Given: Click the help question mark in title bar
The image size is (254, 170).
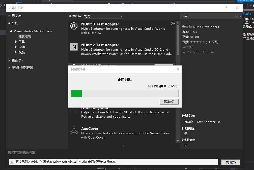Looking at the screenshot, I should (x=226, y=8).
